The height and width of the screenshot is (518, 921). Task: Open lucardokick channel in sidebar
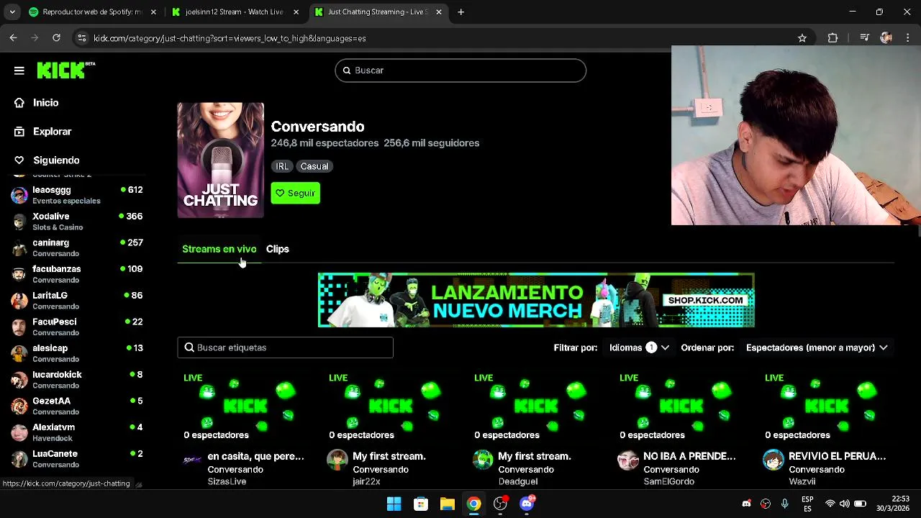tap(78, 380)
